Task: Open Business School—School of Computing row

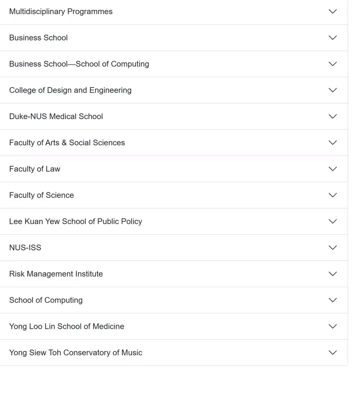Action: click(174, 64)
